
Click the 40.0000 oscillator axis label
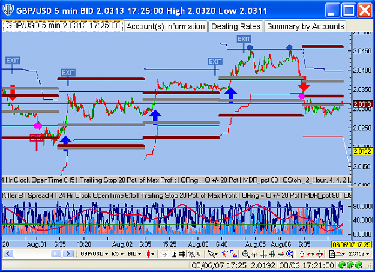(363, 220)
